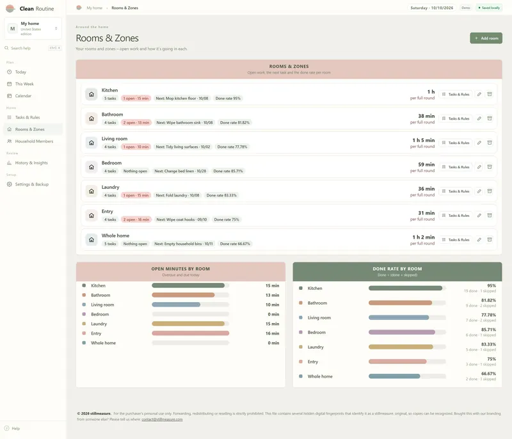Archive the Entry zone
The image size is (512, 439).
click(x=490, y=216)
